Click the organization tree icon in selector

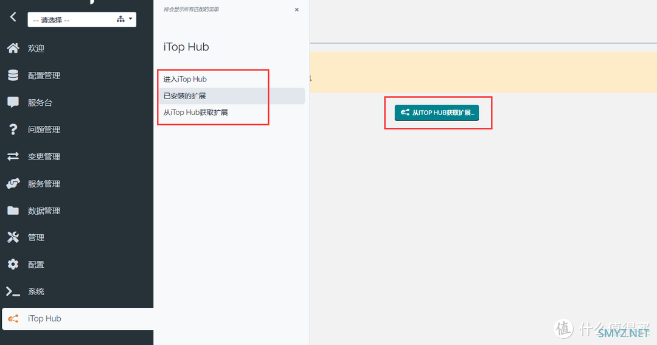coord(120,19)
